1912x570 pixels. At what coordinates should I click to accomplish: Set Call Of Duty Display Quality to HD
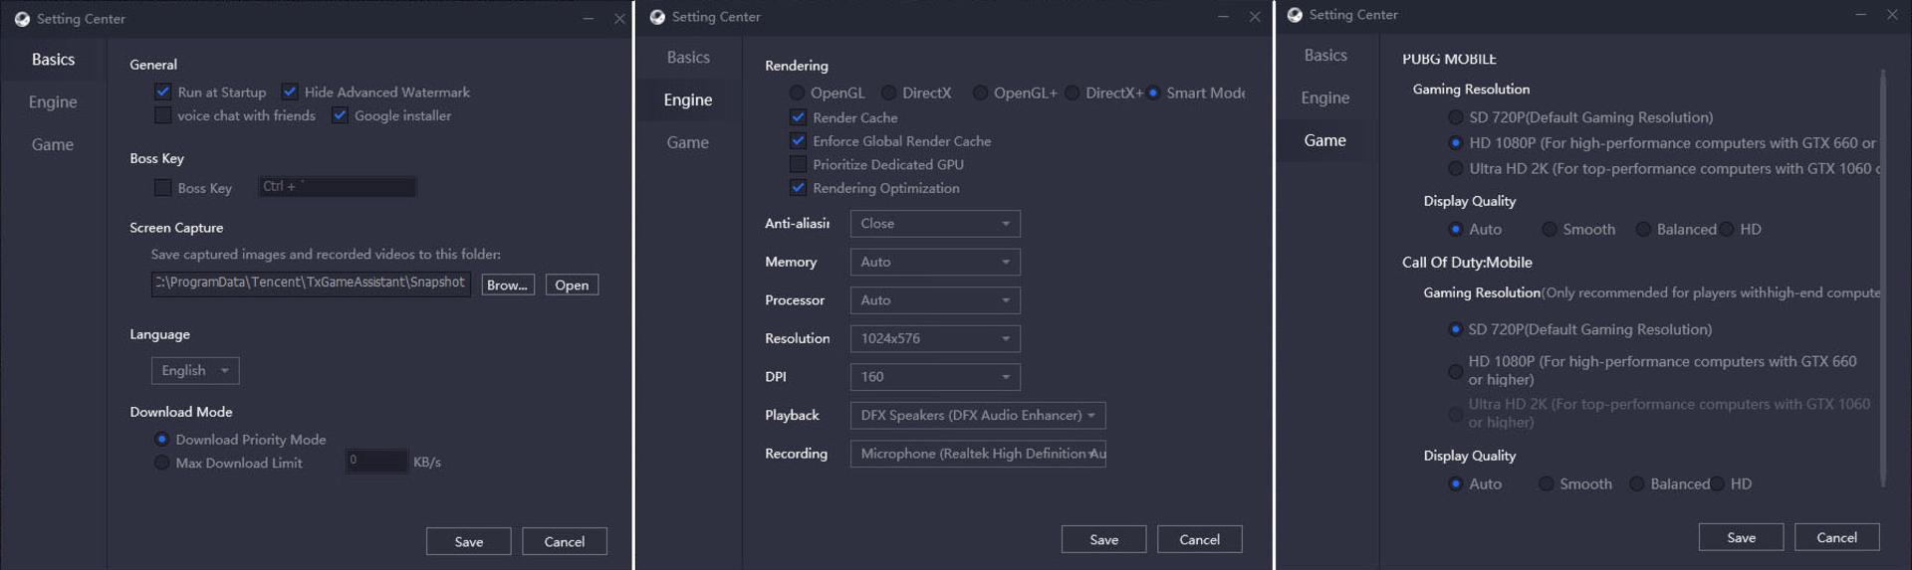[x=1718, y=483]
